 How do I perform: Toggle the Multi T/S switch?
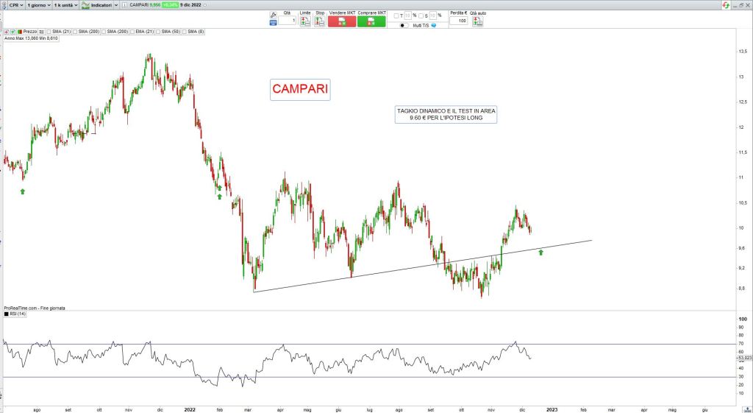[x=404, y=26]
